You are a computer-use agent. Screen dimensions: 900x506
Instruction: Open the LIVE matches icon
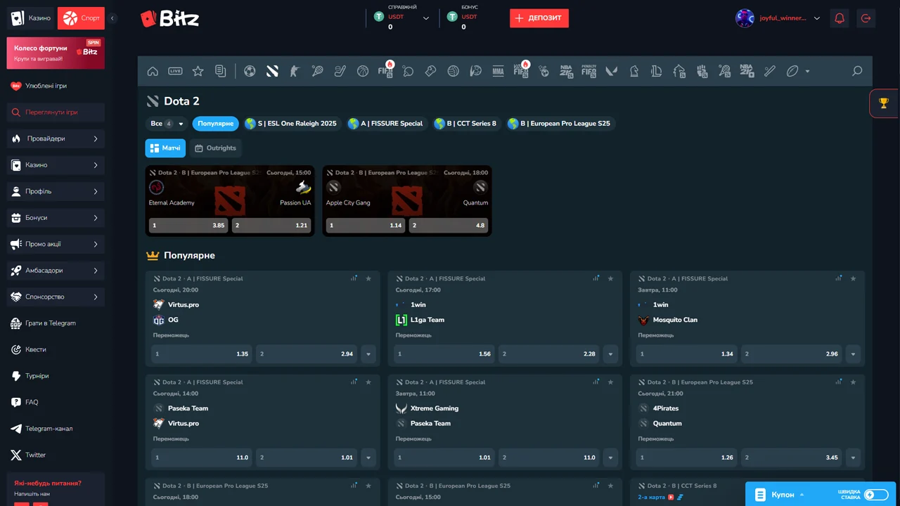(x=175, y=71)
